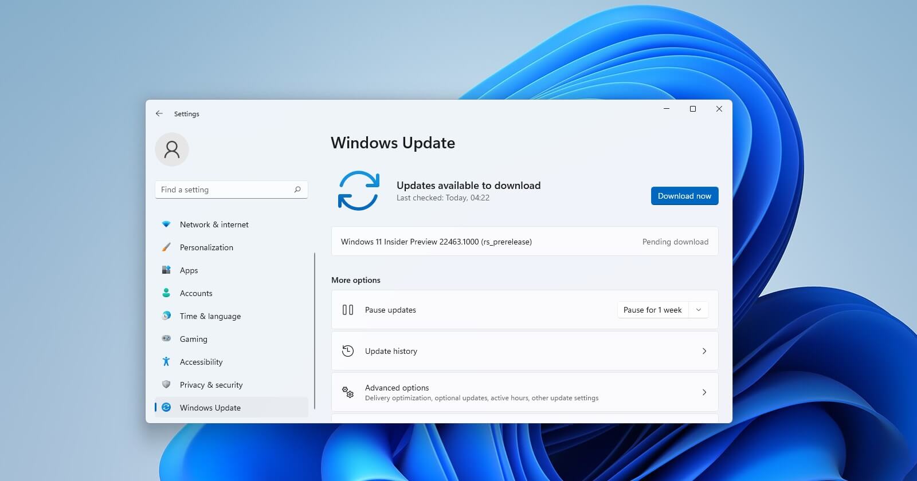Open Advanced options row
The width and height of the screenshot is (917, 481).
[x=524, y=392]
